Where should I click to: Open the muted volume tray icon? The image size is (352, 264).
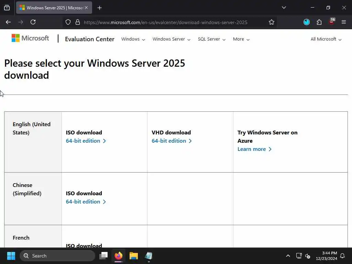308,256
